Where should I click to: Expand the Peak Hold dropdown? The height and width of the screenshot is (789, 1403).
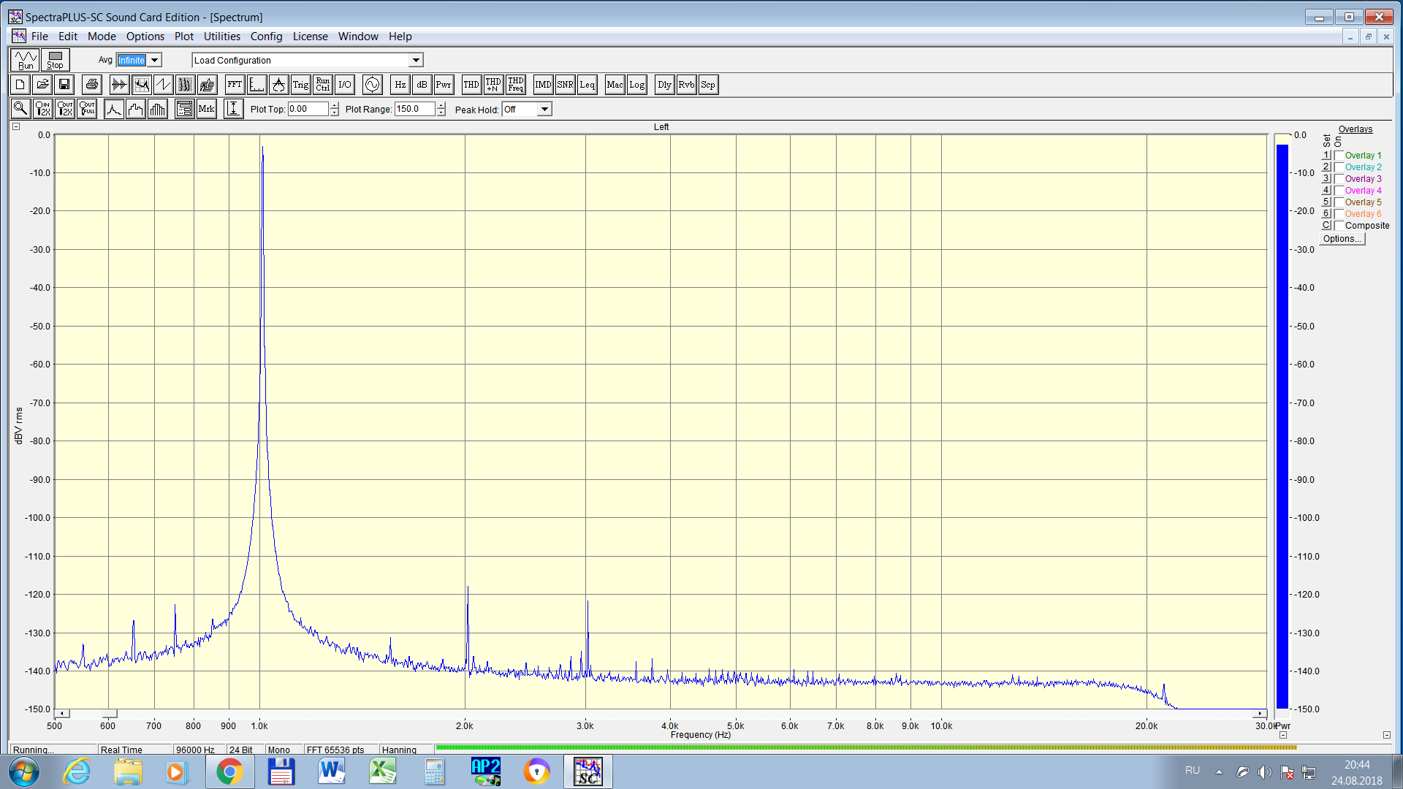[x=544, y=110]
